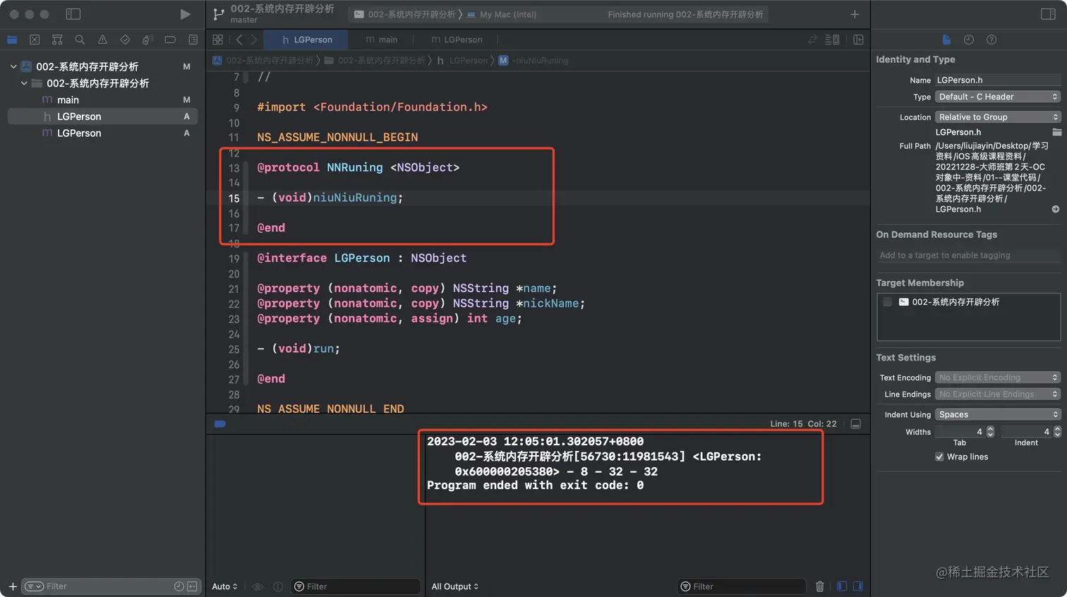Open the All Output dropdown
Viewport: 1067px width, 597px height.
point(455,586)
